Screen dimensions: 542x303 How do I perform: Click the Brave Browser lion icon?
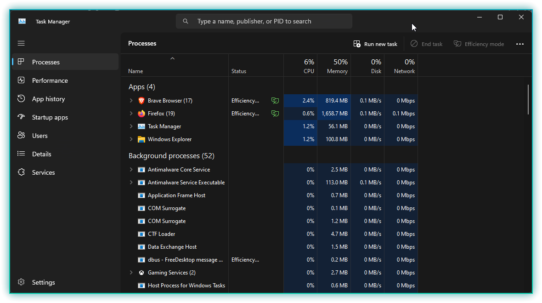141,101
